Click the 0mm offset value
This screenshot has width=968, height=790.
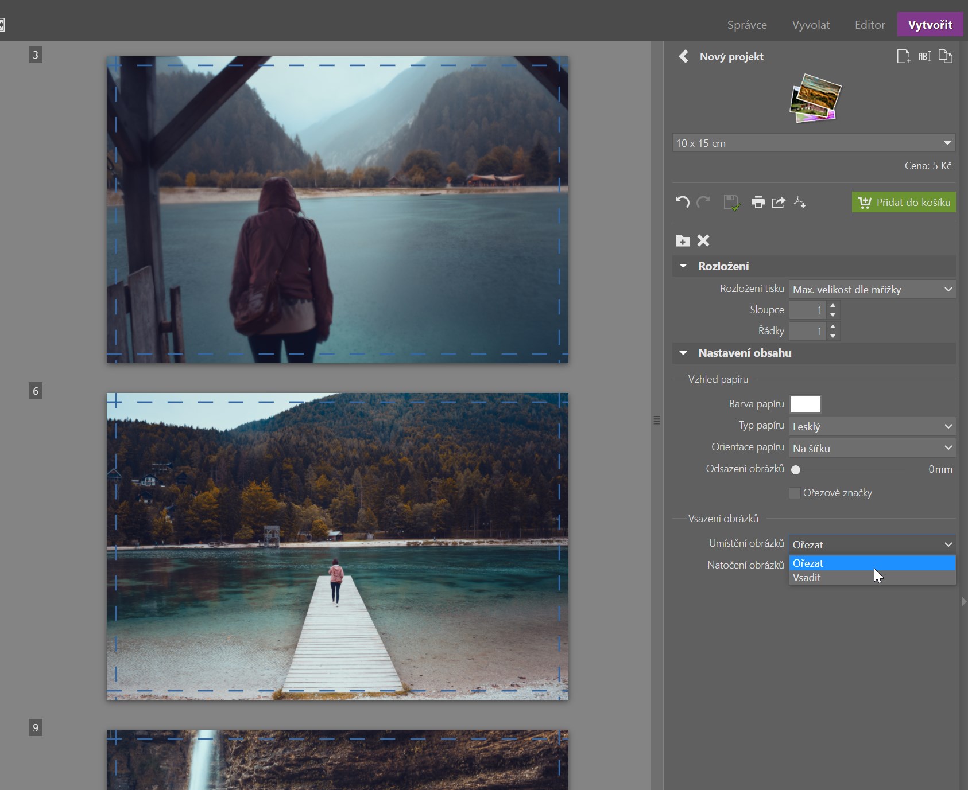940,469
